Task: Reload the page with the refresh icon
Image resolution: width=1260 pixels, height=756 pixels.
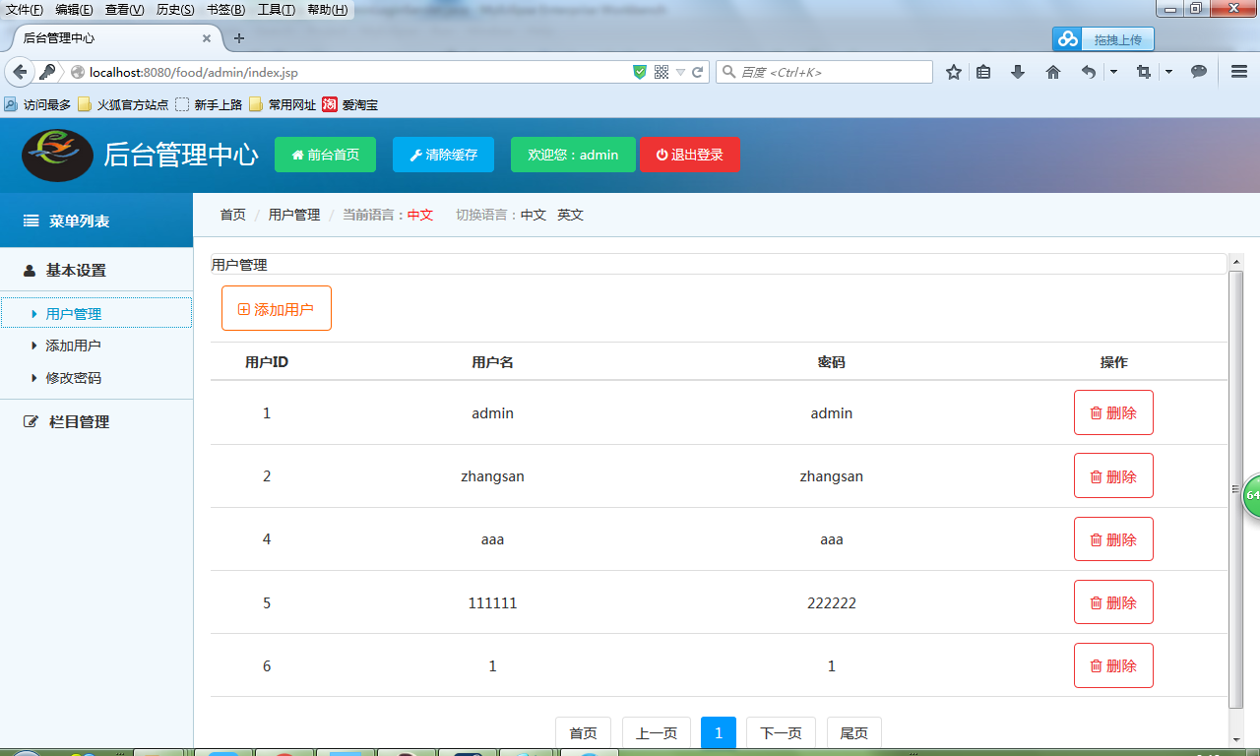Action: click(698, 72)
